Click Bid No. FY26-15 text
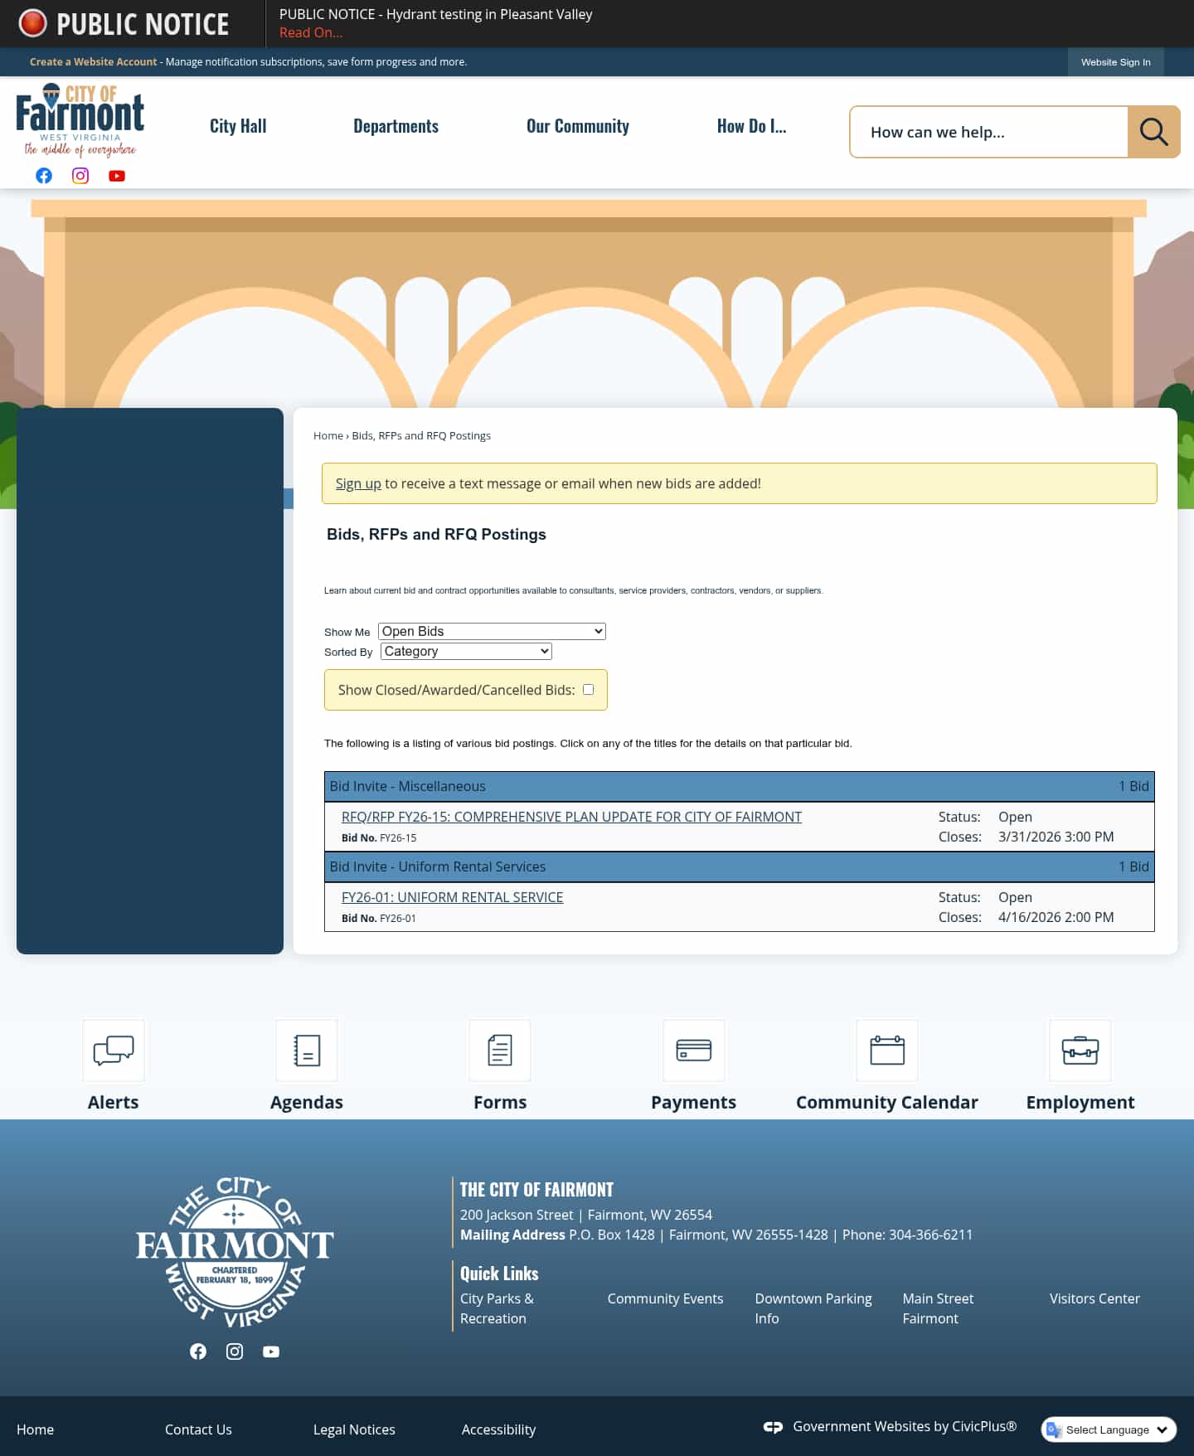The height and width of the screenshot is (1456, 1194). 379,838
